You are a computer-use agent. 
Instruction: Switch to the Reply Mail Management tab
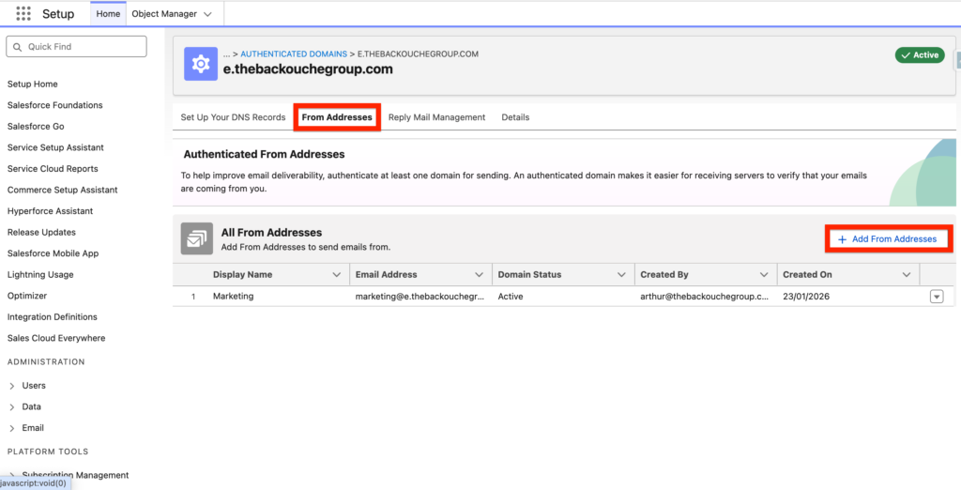point(436,117)
